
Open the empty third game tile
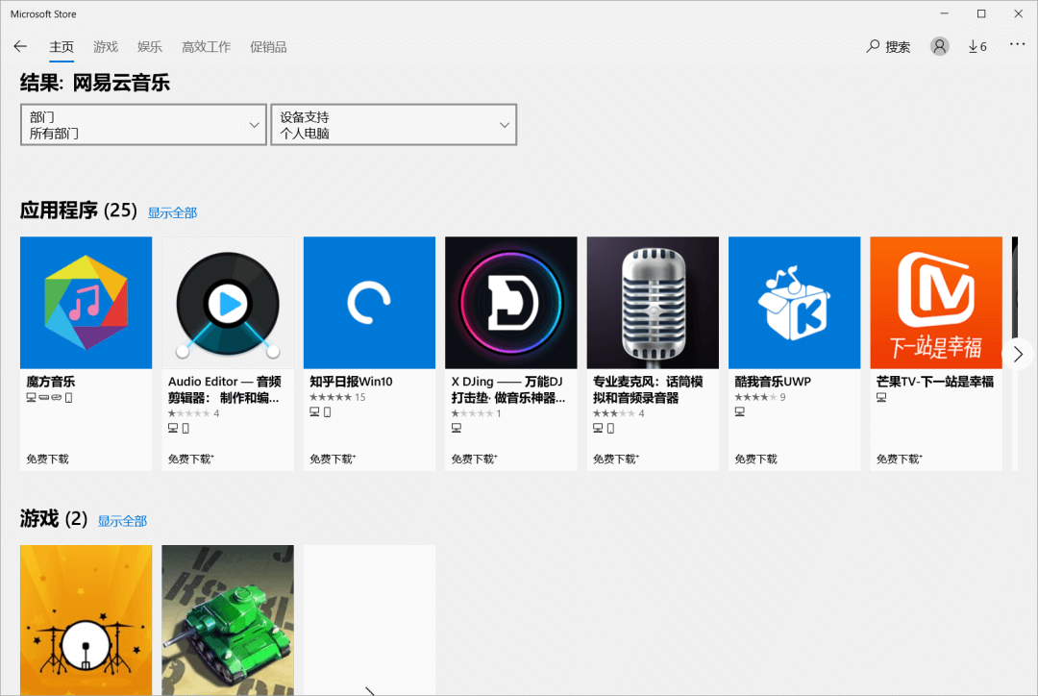[x=369, y=620]
